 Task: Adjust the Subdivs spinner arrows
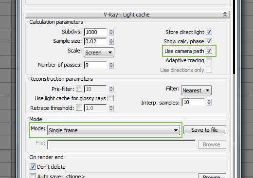[111, 32]
